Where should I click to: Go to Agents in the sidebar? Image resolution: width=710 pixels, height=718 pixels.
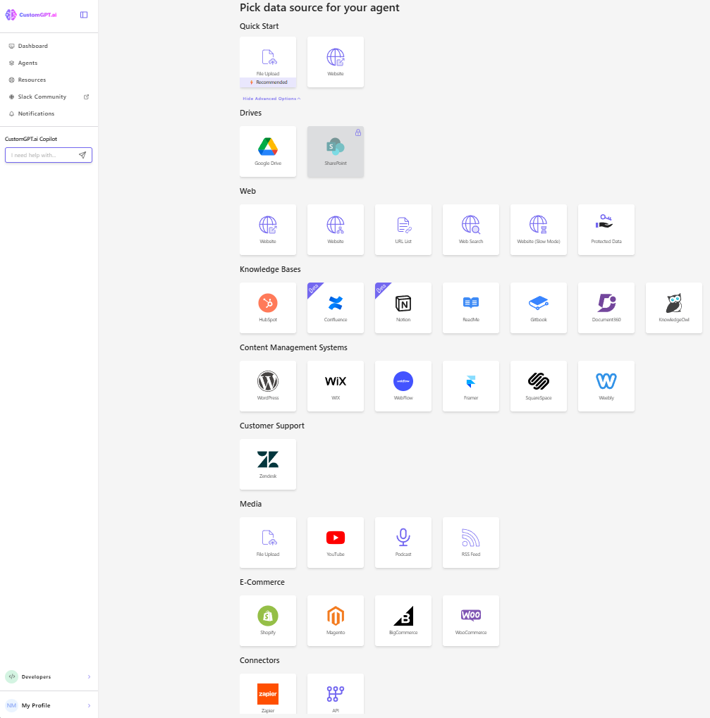[x=27, y=63]
